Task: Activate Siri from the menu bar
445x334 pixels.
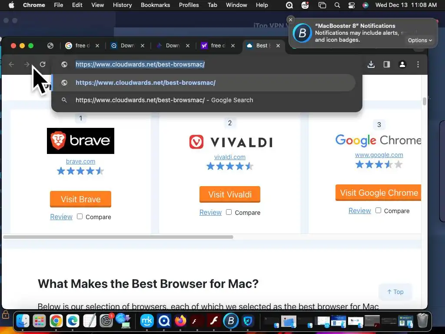Action: (x=365, y=5)
